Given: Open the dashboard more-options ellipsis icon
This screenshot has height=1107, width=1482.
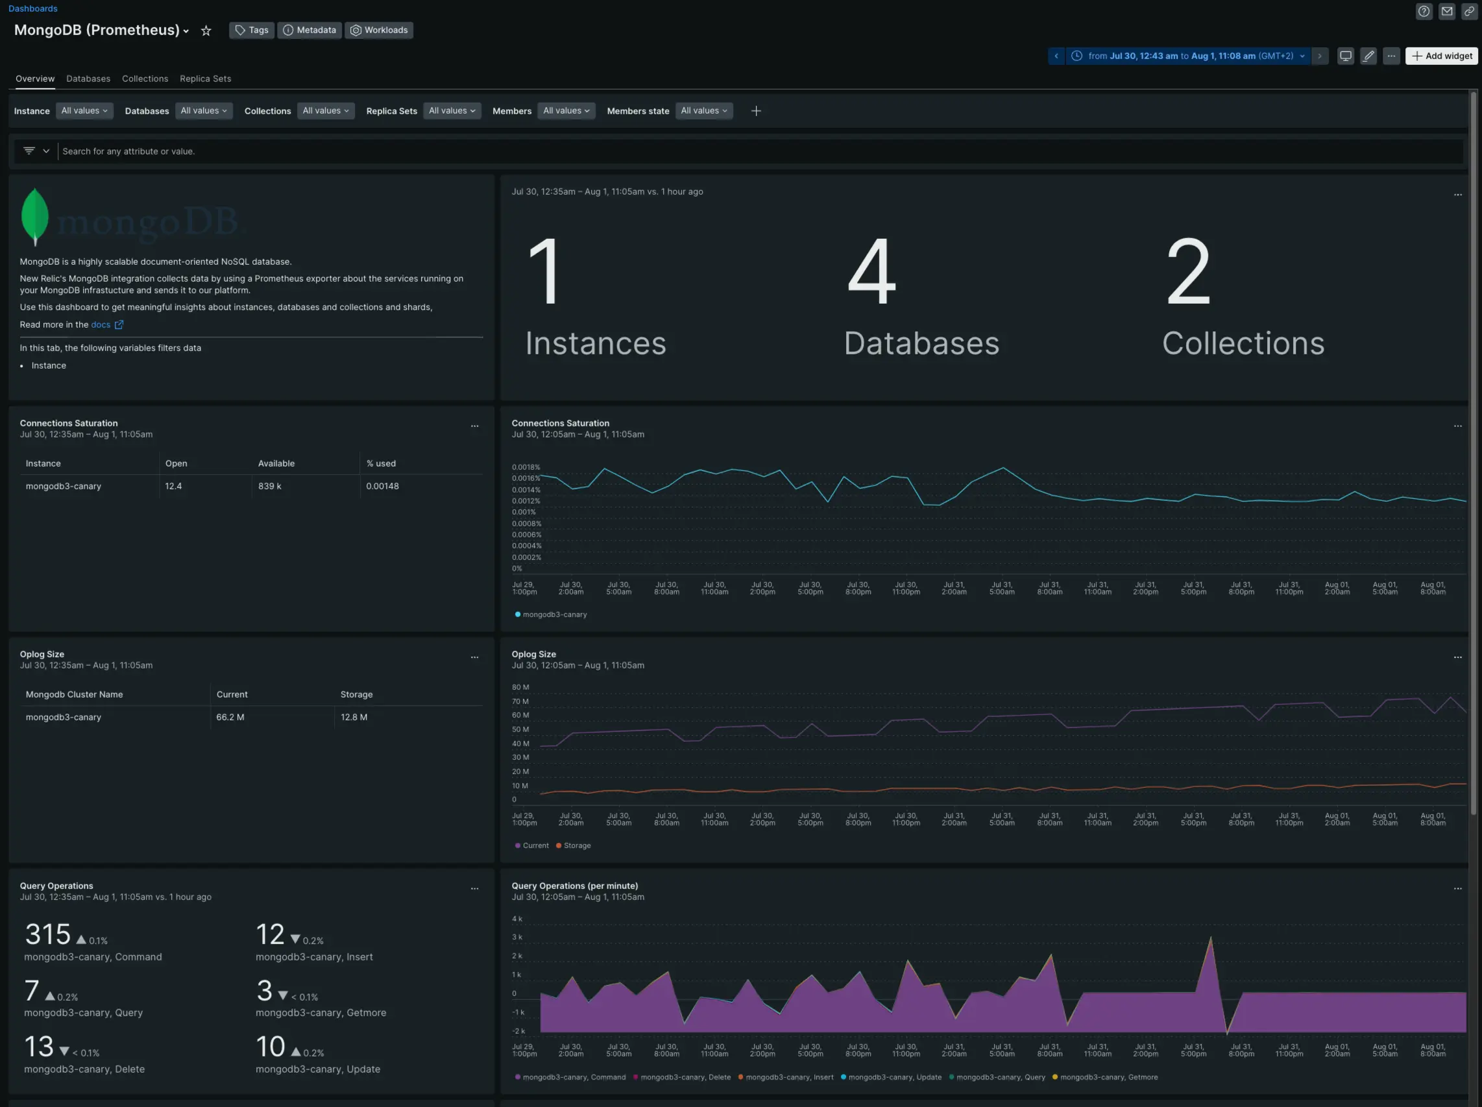Looking at the screenshot, I should coord(1391,56).
